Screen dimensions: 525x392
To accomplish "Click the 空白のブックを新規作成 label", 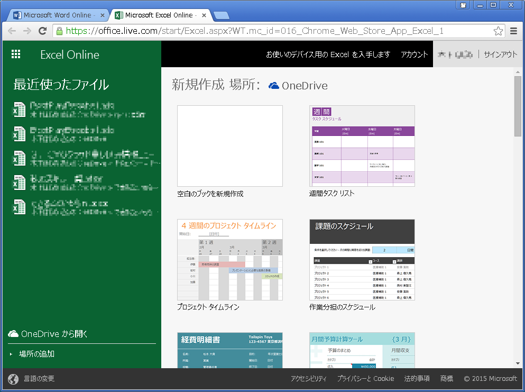I will tap(210, 194).
